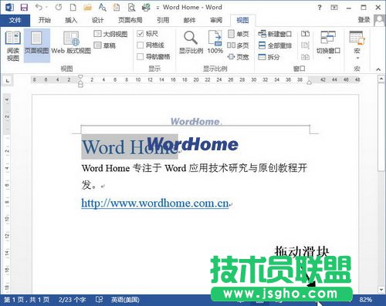The width and height of the screenshot is (386, 306).
Task: Click the Sign in (登录) link
Action: (364, 20)
